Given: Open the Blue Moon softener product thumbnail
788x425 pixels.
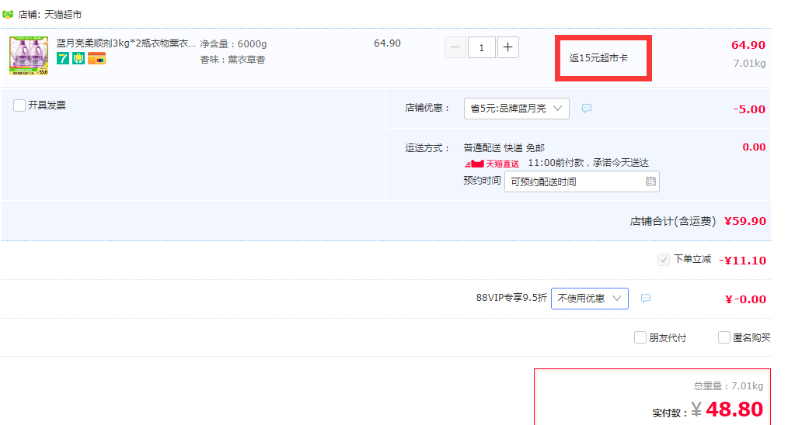Looking at the screenshot, I should pos(29,56).
